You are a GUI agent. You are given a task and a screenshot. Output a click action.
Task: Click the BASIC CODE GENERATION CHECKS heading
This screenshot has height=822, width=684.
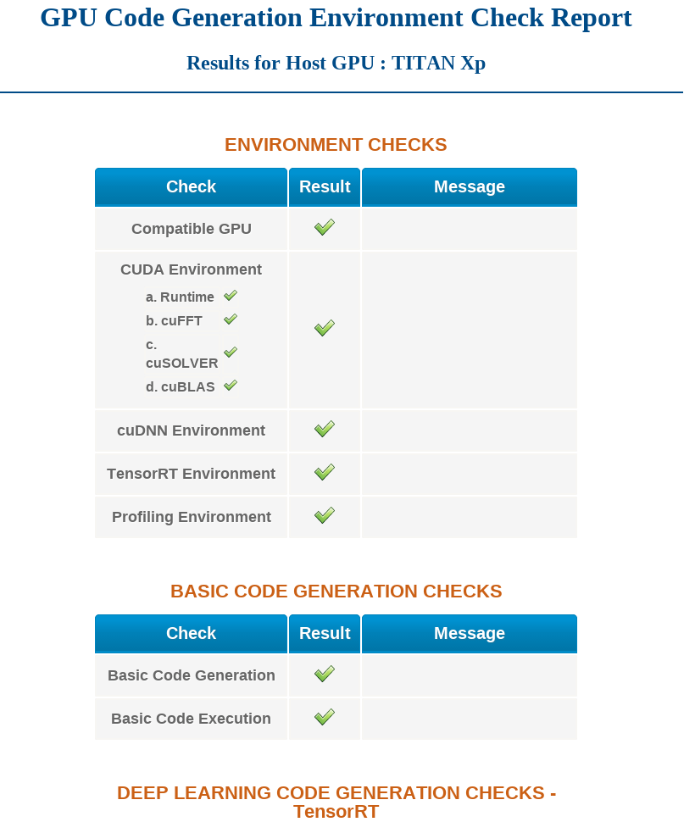(x=336, y=592)
